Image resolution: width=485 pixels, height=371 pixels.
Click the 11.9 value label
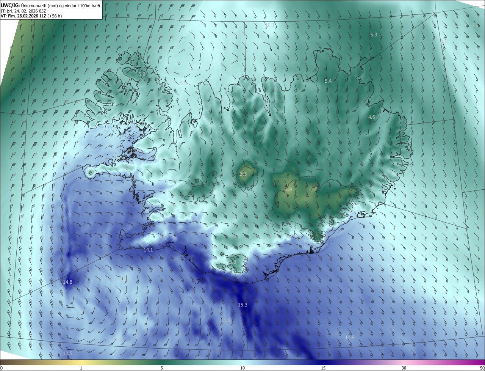tap(350, 338)
